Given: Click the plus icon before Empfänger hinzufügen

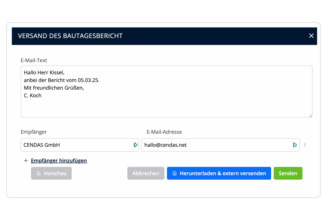Looking at the screenshot, I should 26,160.
